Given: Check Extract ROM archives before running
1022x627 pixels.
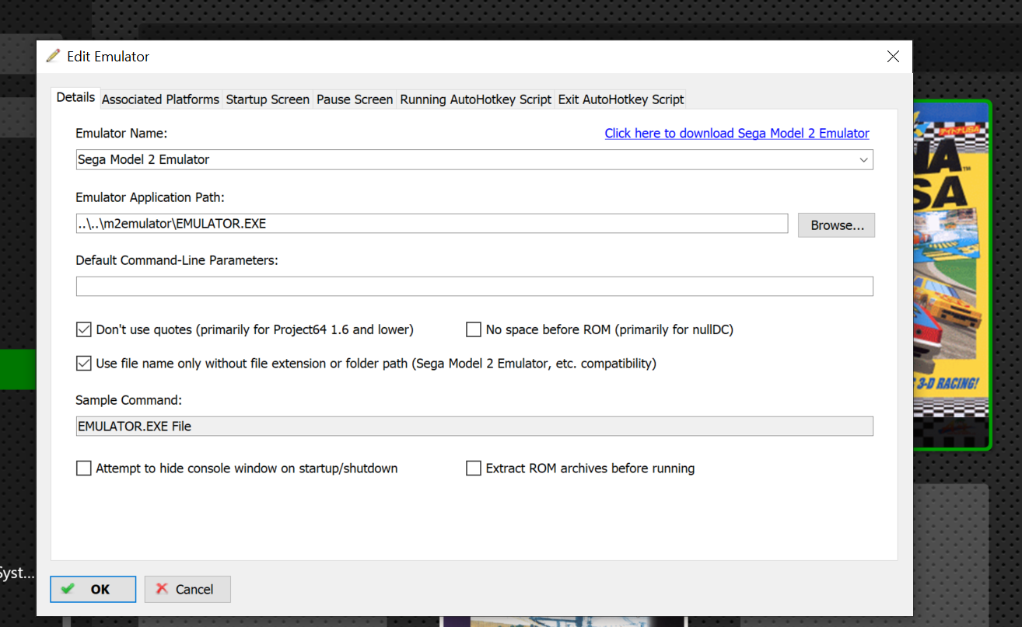Looking at the screenshot, I should coord(473,469).
